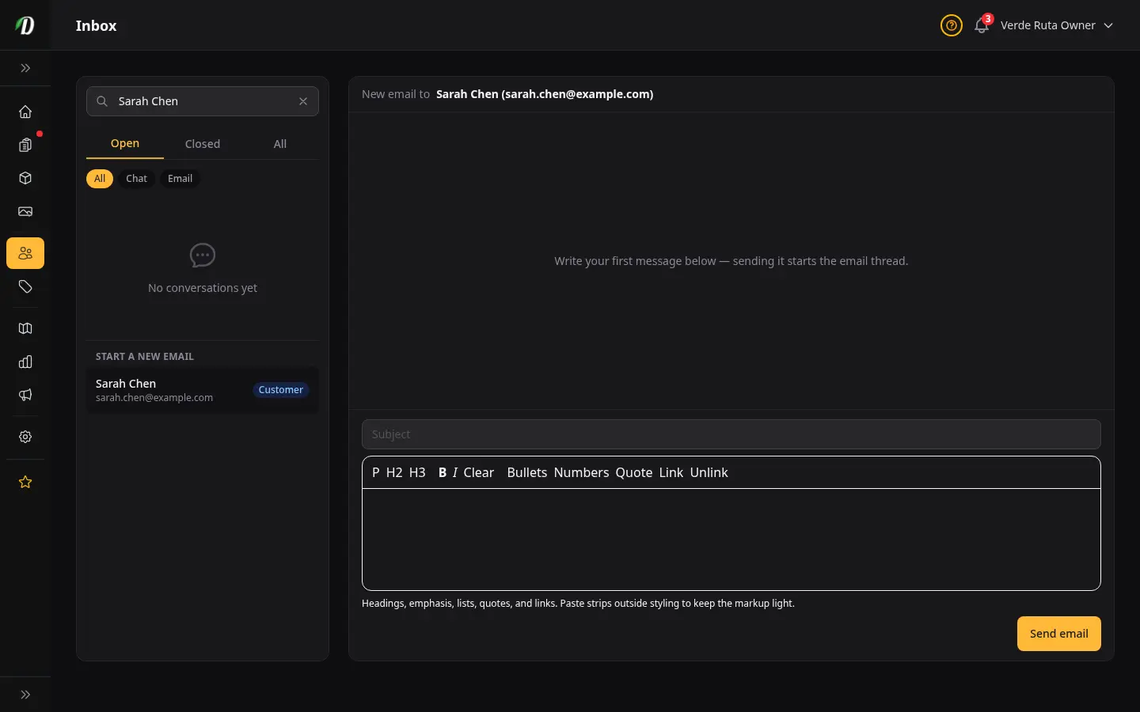Click the green app logo icon
The width and height of the screenshot is (1140, 712).
click(x=25, y=25)
